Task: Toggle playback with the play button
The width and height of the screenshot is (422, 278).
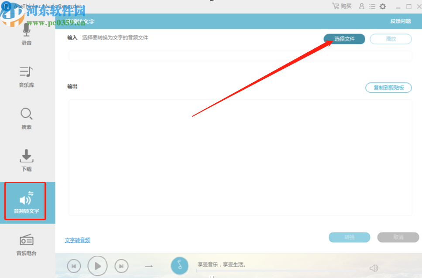Action: [97, 266]
